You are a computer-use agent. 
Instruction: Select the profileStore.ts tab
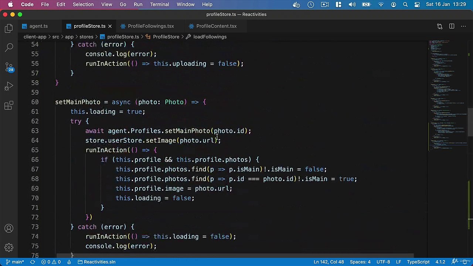(89, 26)
